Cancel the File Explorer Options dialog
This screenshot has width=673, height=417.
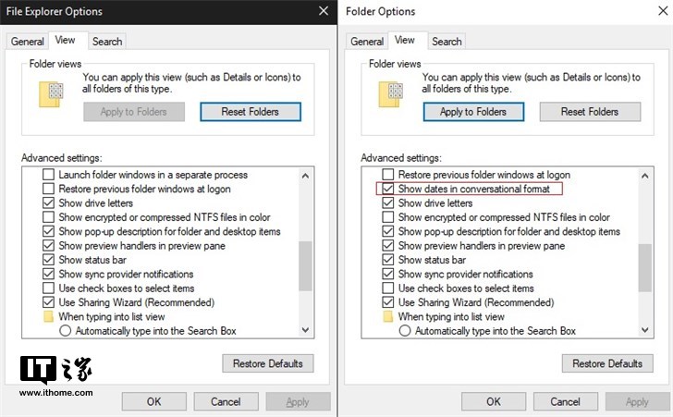[x=226, y=401]
